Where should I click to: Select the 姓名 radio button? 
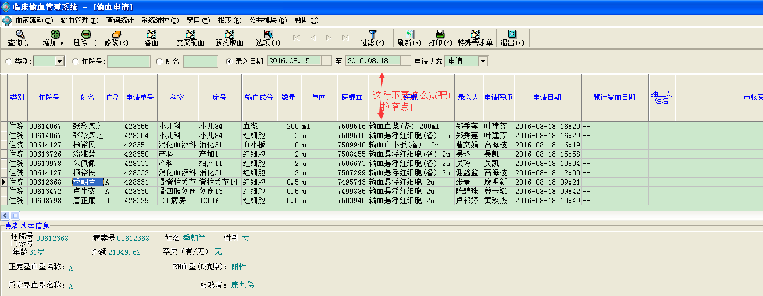(159, 61)
